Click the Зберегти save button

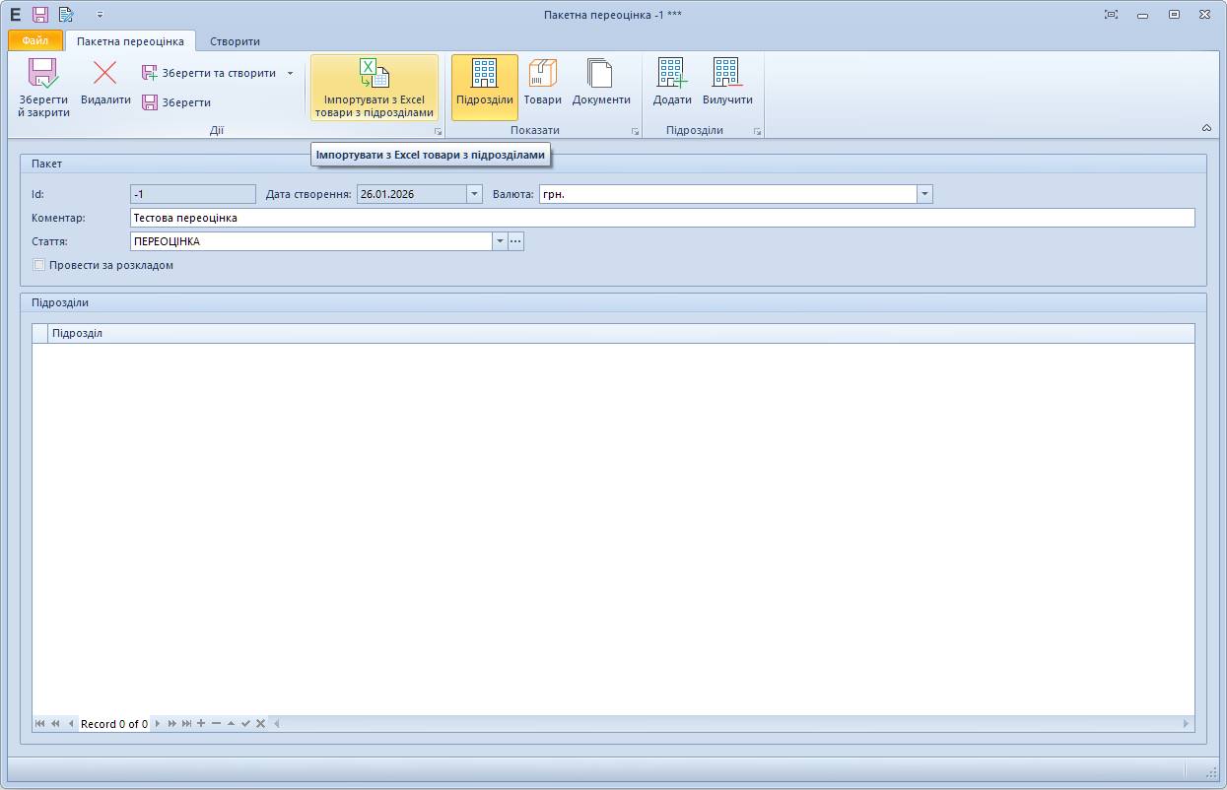176,102
